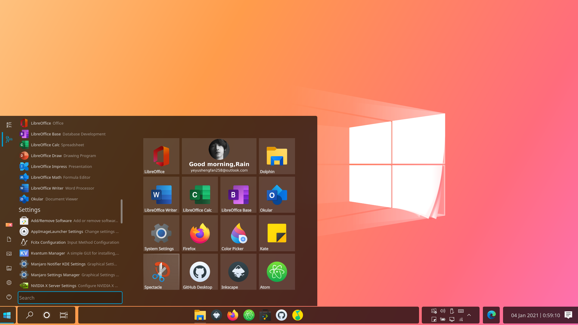
Task: Open Manjaro Settings Manager entry
Action: (x=69, y=275)
